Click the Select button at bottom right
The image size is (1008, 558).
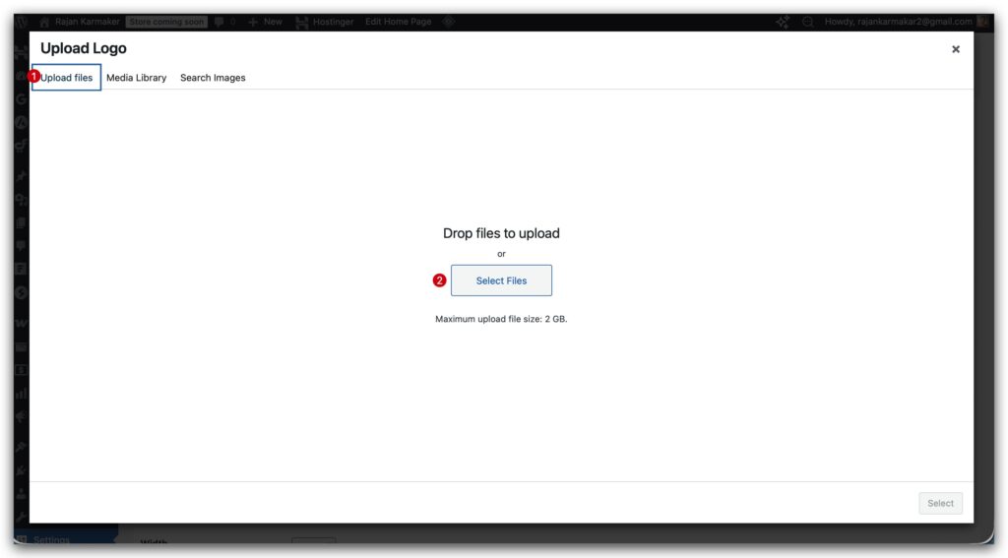click(940, 503)
